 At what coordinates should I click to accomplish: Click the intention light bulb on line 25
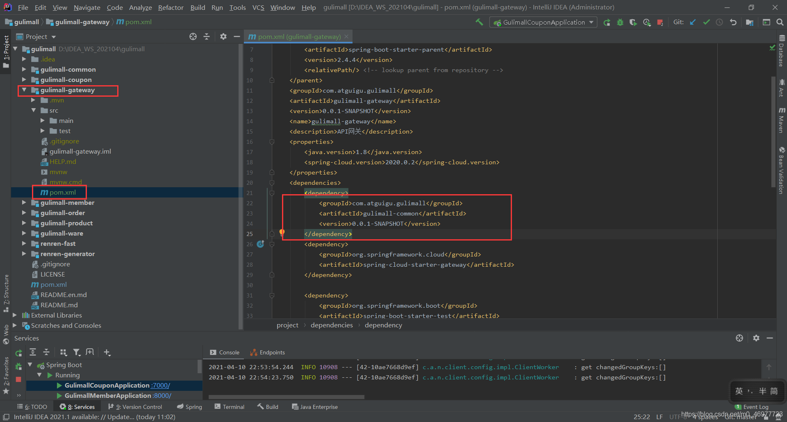[x=282, y=233]
